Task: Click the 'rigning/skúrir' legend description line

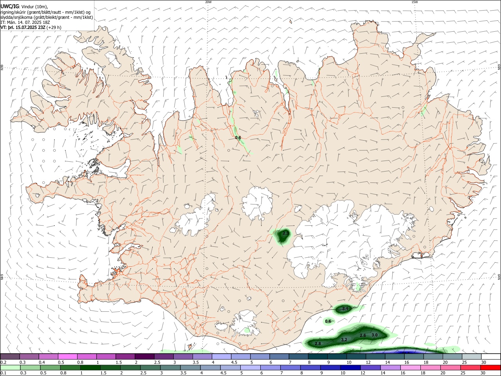Action: tap(45, 12)
